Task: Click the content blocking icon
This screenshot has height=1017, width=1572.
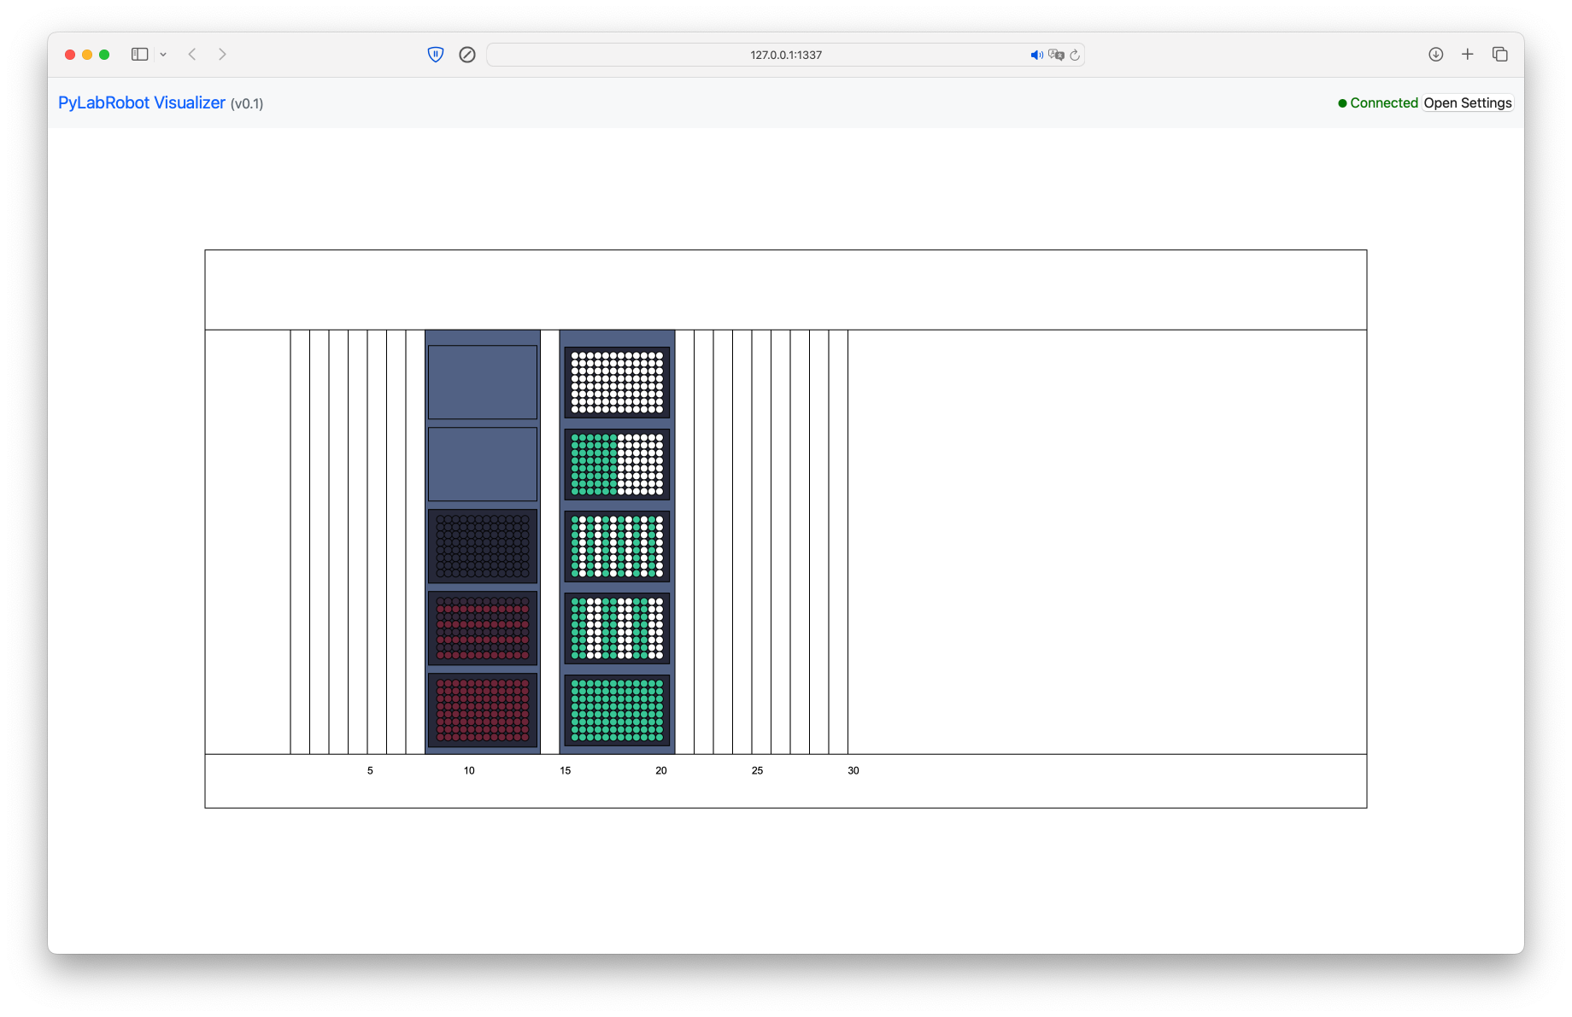Action: (467, 54)
